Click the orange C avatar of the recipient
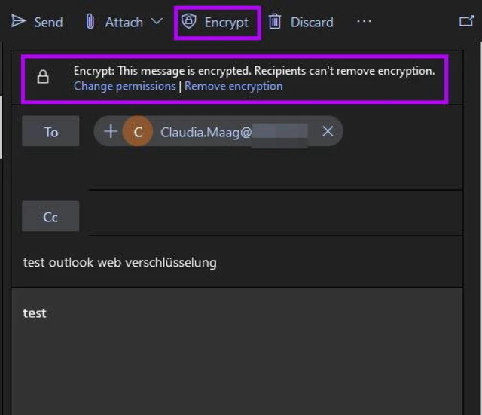The width and height of the screenshot is (482, 415). point(137,132)
